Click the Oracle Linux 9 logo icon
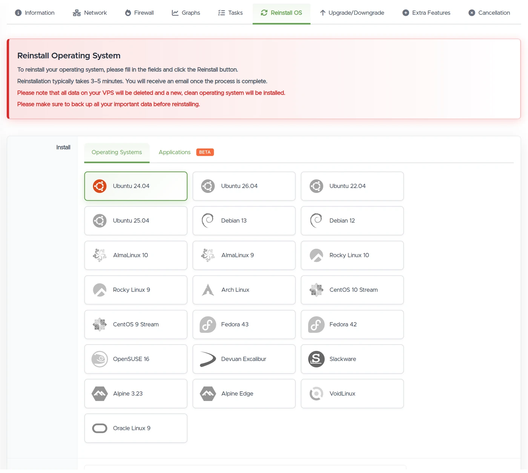The image size is (528, 473). coord(100,429)
